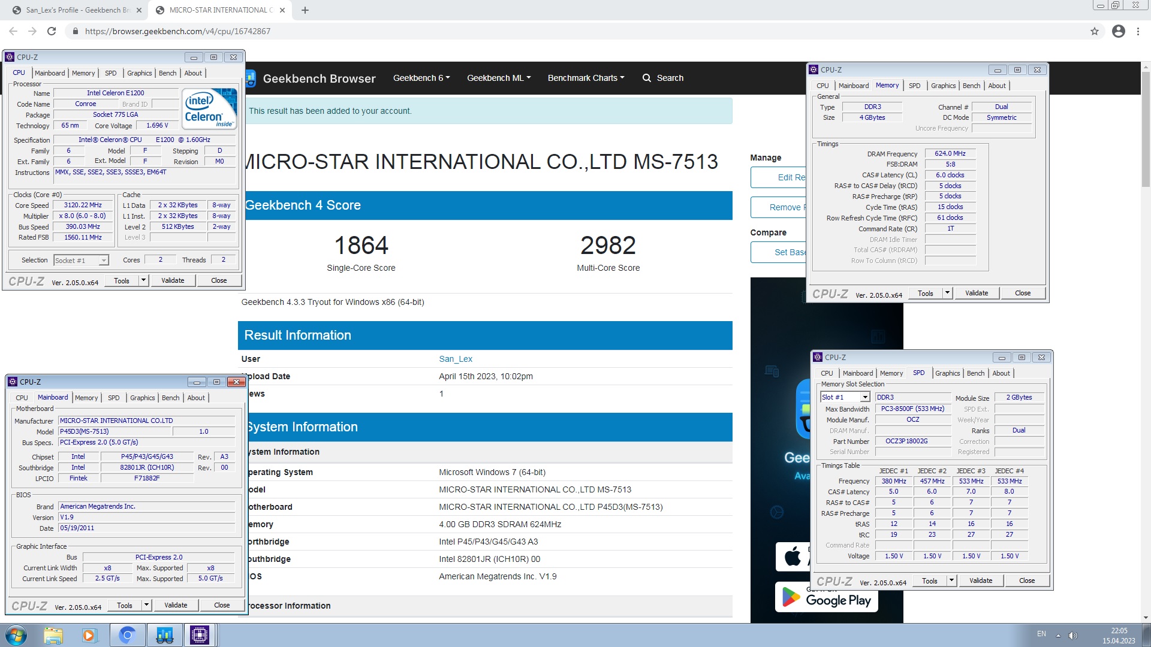Close the San_Lex's Profile tab
The image size is (1151, 647).
[138, 10]
